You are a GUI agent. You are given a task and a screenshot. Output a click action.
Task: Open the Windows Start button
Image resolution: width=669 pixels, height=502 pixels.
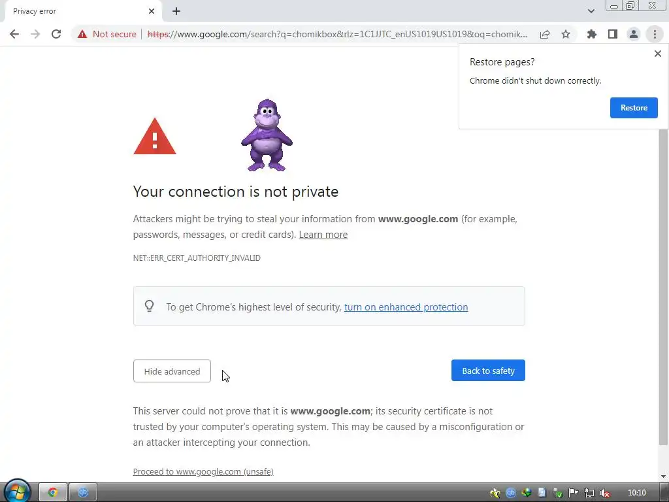tap(18, 492)
